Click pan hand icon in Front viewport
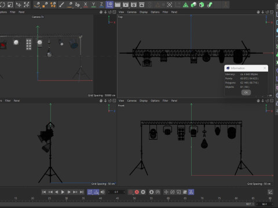Image resolution: width=278 pixels, height=208 pixels. tap(258, 101)
